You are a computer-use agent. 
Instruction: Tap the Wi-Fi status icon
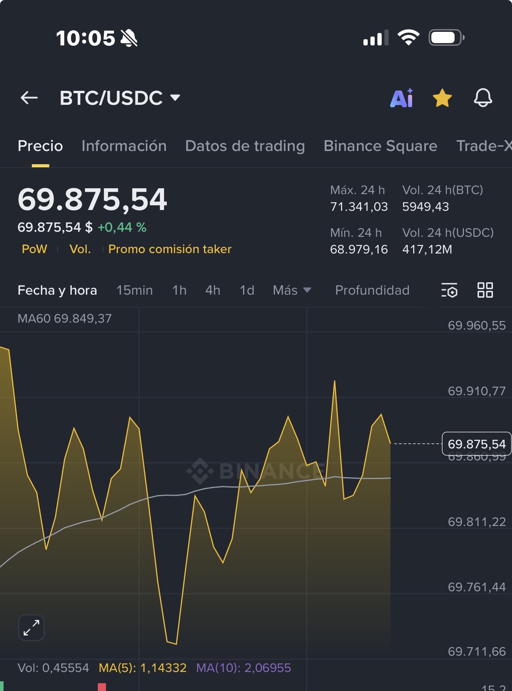pyautogui.click(x=408, y=38)
